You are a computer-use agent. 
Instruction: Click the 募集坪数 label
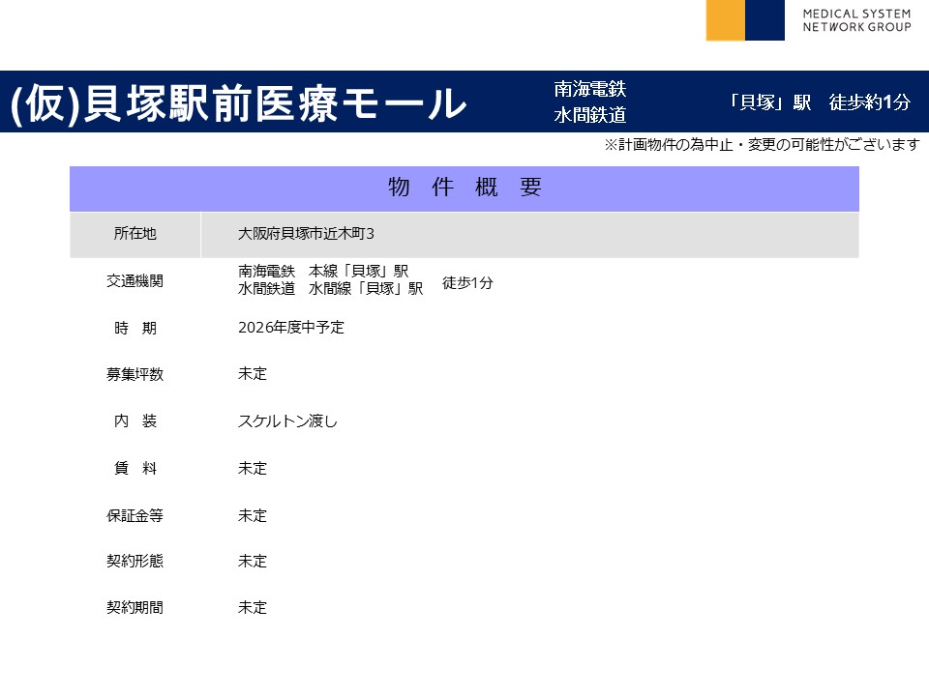pyautogui.click(x=135, y=374)
